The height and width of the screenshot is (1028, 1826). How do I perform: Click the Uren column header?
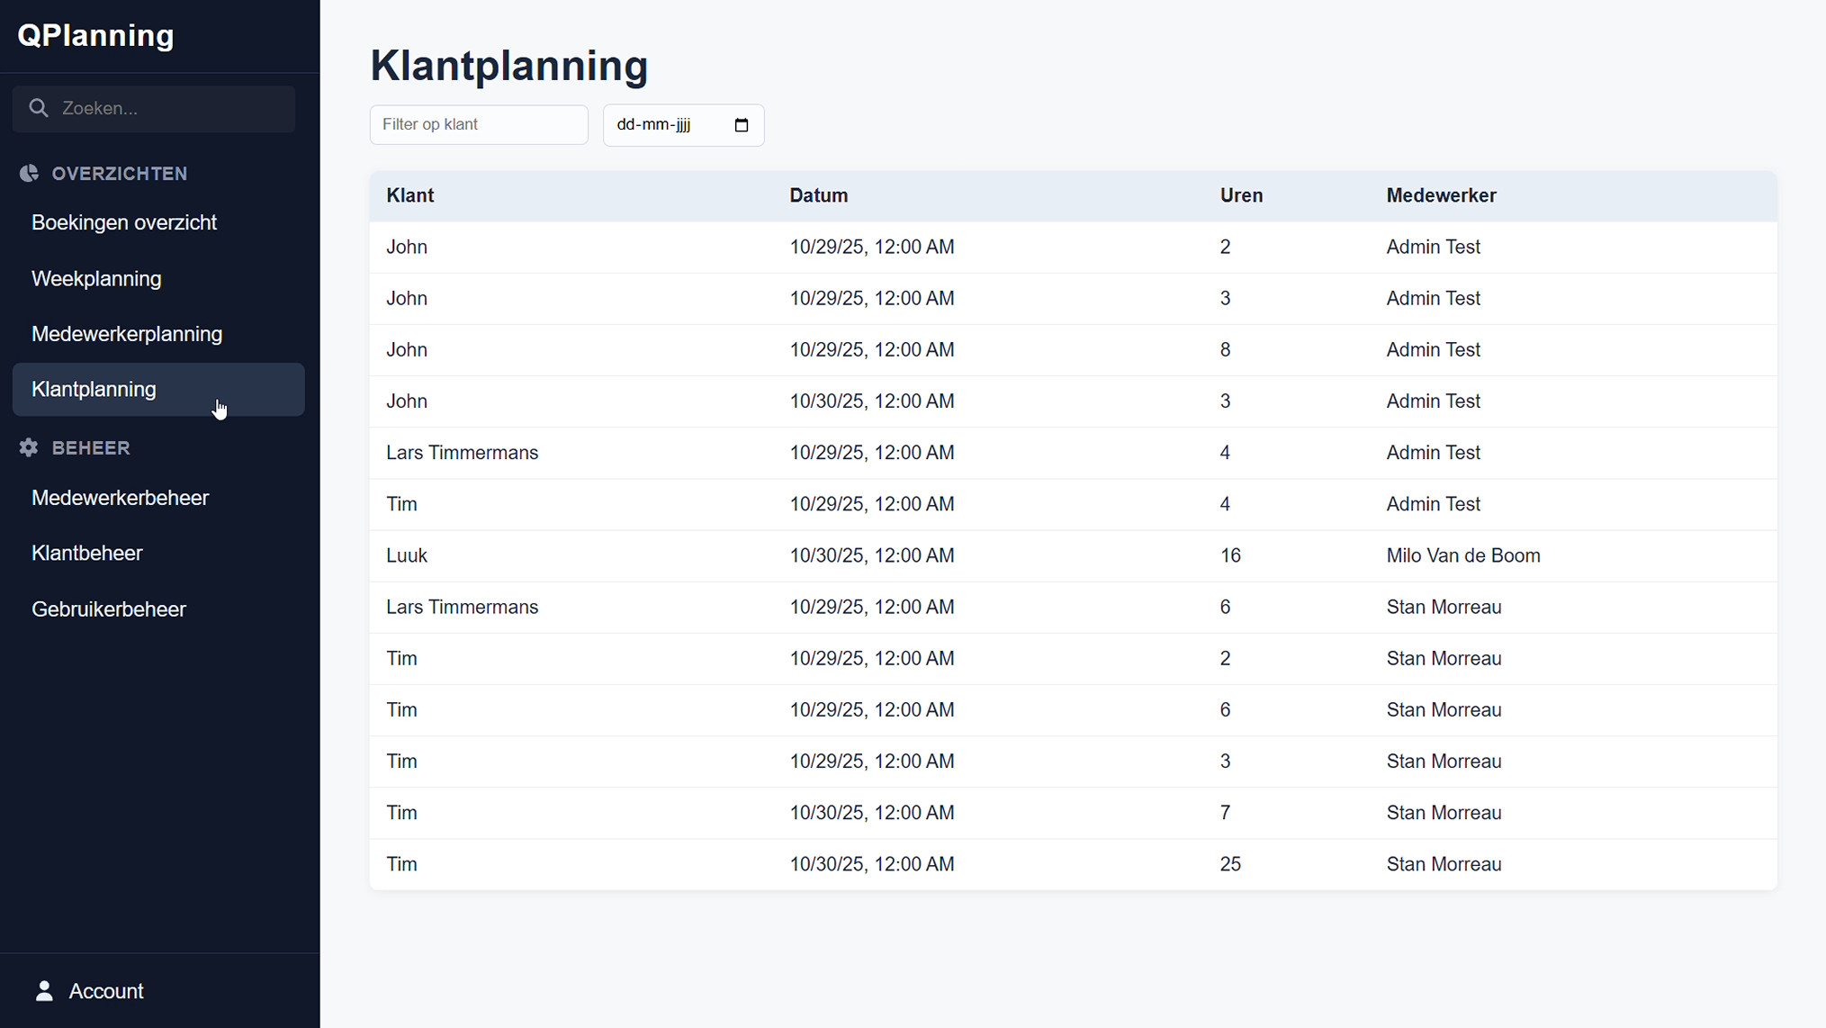click(x=1241, y=195)
